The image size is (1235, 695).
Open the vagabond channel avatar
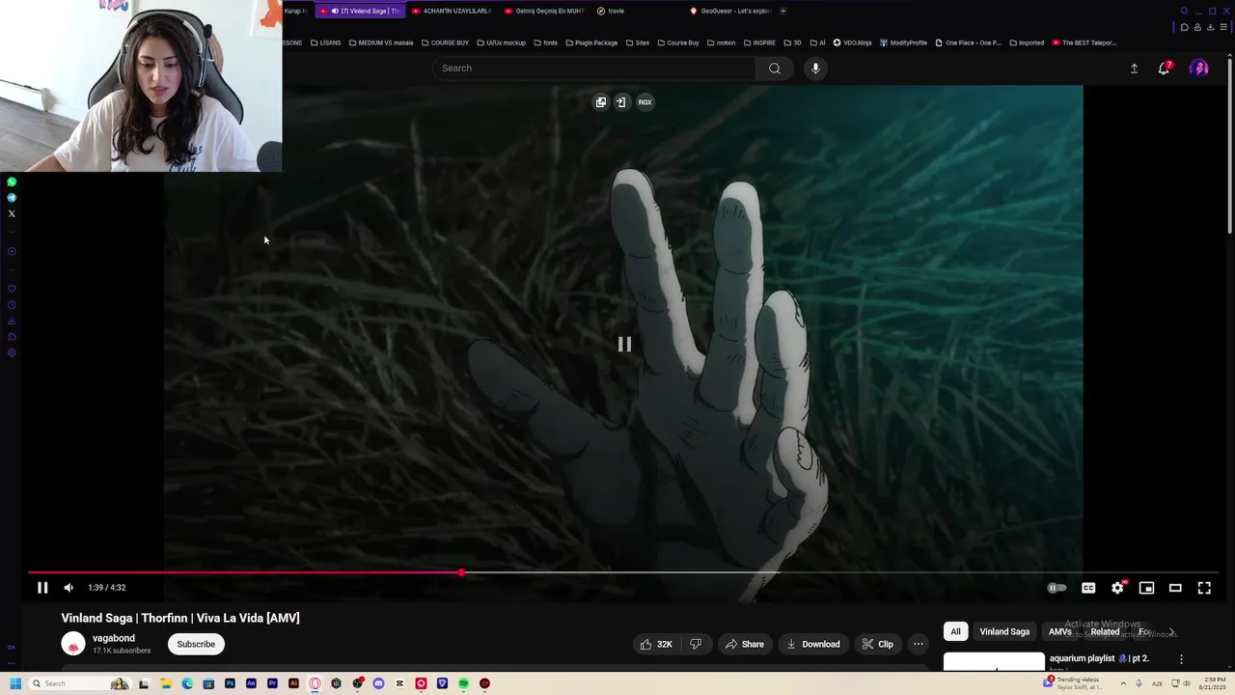73,644
